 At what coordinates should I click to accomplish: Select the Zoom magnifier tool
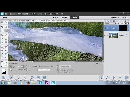click(2, 22)
